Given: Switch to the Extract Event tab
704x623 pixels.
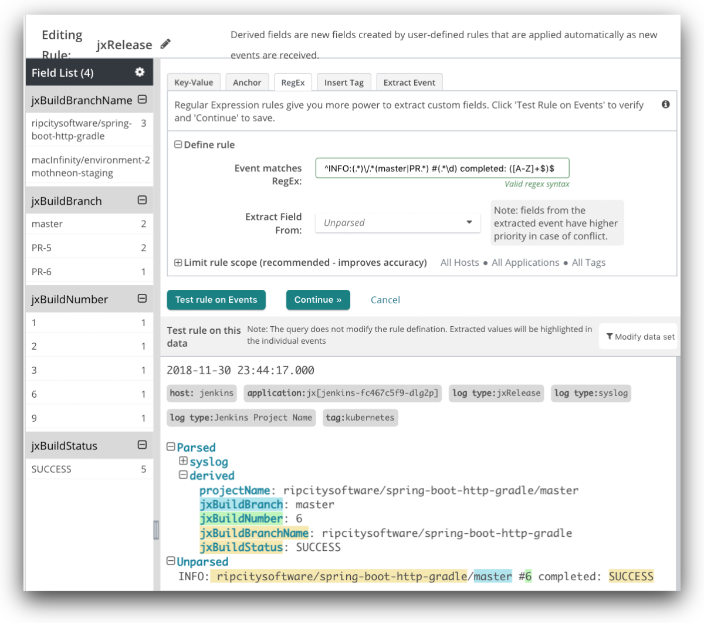Looking at the screenshot, I should pyautogui.click(x=409, y=82).
